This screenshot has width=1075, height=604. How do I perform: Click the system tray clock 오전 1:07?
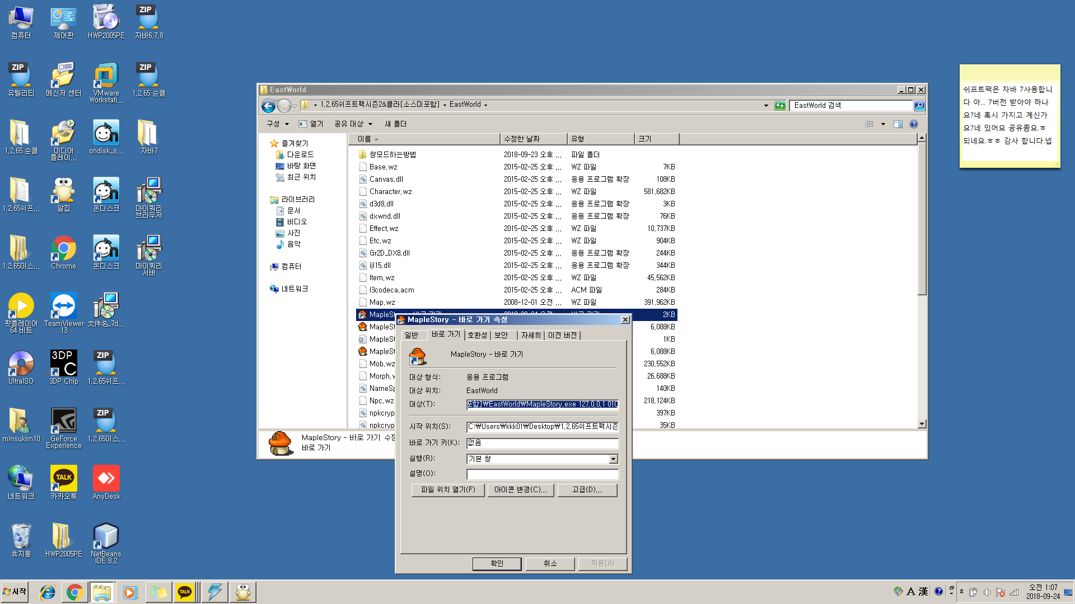point(1043,588)
